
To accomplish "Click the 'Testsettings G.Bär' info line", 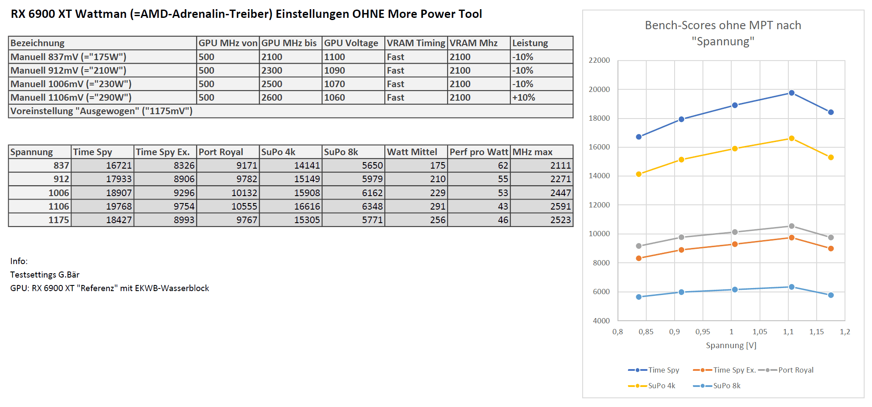I will click(45, 275).
